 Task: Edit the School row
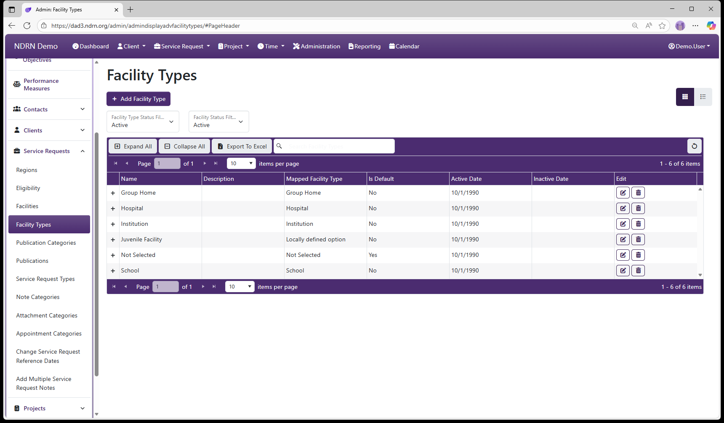pyautogui.click(x=623, y=270)
